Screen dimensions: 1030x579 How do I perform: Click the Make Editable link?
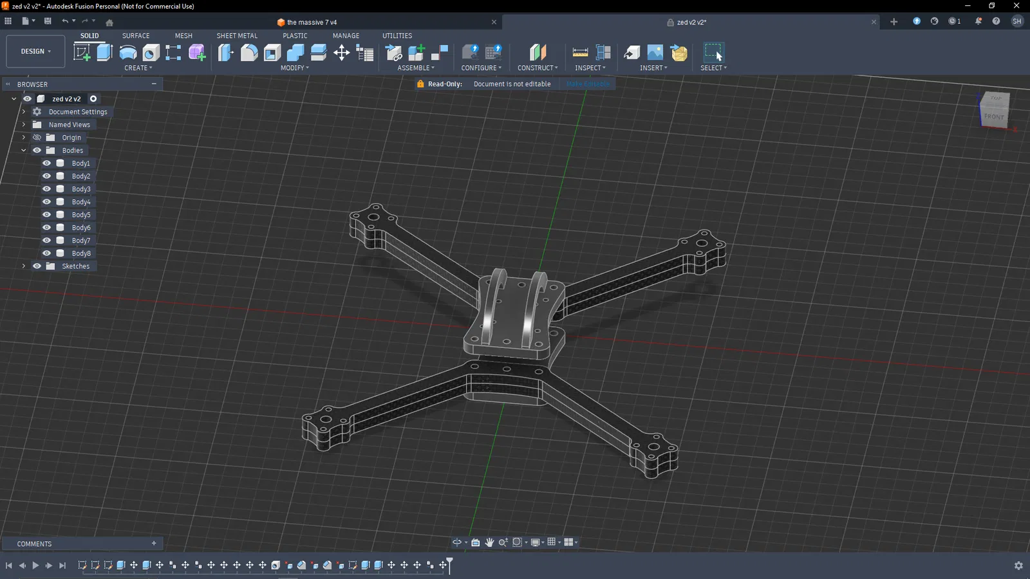587,84
